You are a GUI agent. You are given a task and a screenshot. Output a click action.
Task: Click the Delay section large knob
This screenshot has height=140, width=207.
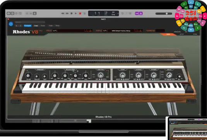point(169,75)
